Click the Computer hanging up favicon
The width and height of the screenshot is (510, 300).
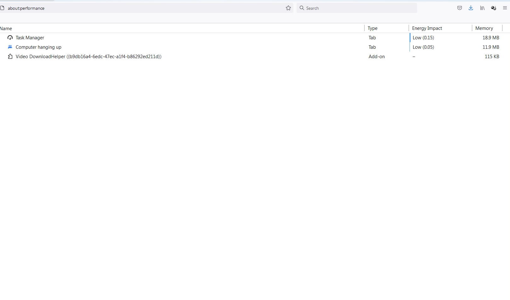point(10,47)
